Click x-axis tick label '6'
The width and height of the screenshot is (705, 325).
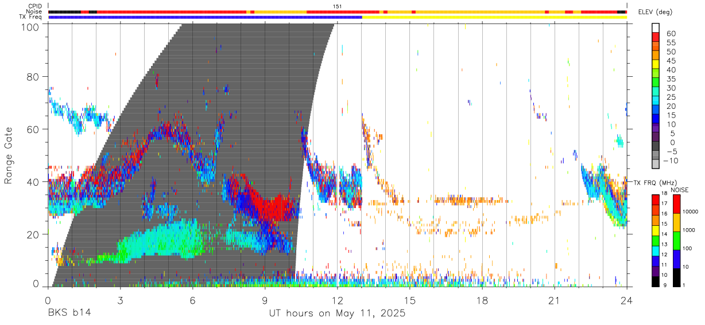tap(192, 300)
